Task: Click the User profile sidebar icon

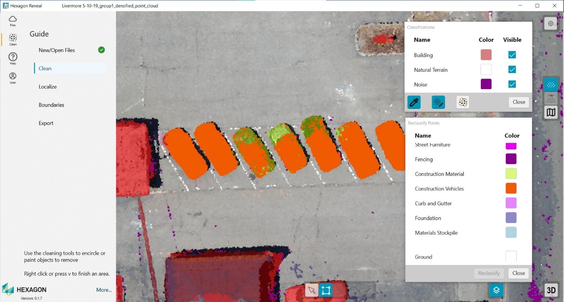Action: coord(13,77)
